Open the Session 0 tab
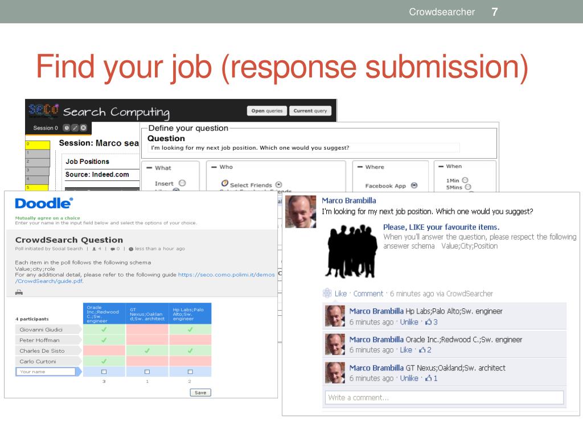Image resolution: width=583 pixels, height=437 pixels. 46,128
